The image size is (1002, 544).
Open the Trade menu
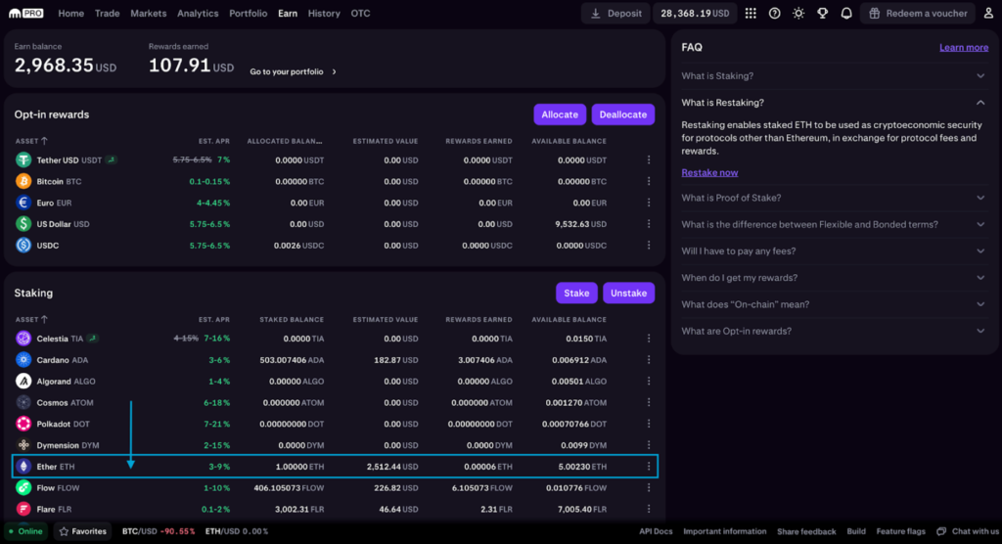[x=108, y=14]
